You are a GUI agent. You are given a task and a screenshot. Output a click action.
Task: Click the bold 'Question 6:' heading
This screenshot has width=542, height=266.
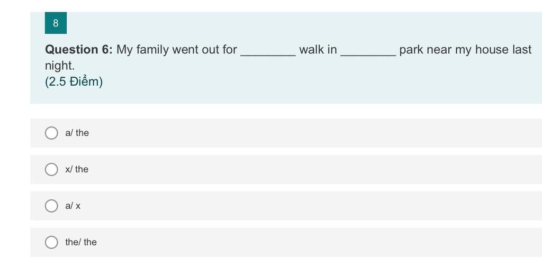coord(79,50)
